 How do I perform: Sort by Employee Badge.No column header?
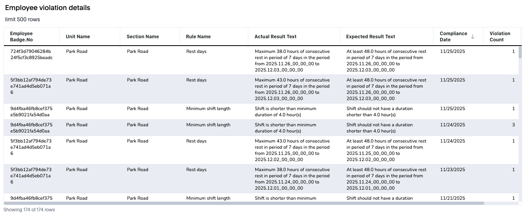click(x=21, y=37)
